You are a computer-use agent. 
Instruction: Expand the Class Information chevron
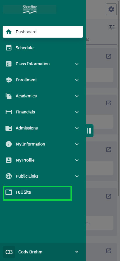[77, 64]
